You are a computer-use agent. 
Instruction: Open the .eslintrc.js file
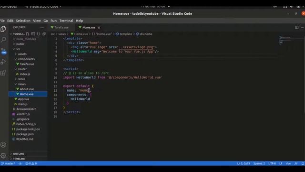tap(23, 114)
